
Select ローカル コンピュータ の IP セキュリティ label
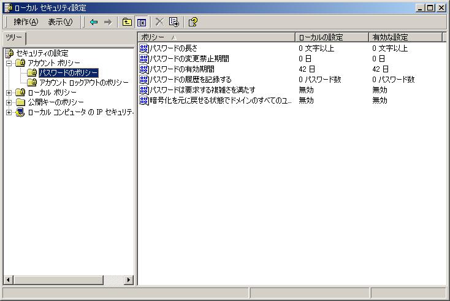(81, 112)
